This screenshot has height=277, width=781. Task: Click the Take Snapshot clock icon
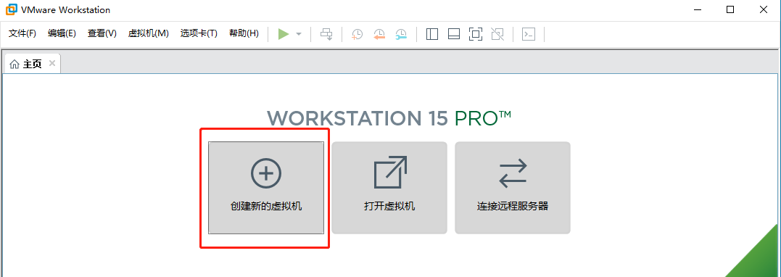coord(357,34)
